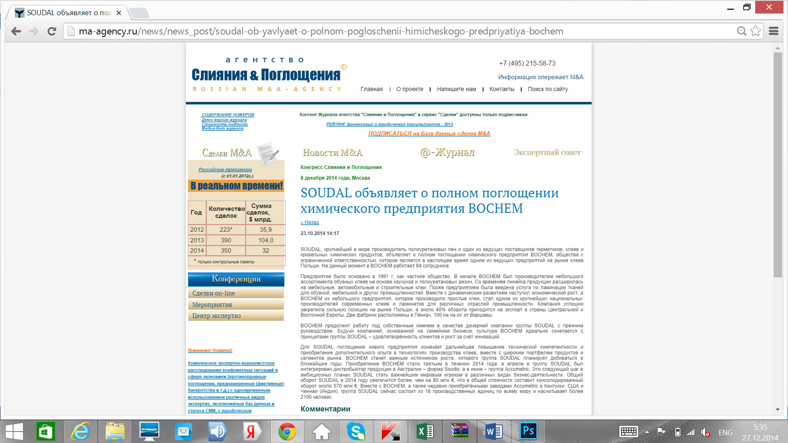Open a new tab button
Screen dimensions: 788x443
[x=139, y=13]
